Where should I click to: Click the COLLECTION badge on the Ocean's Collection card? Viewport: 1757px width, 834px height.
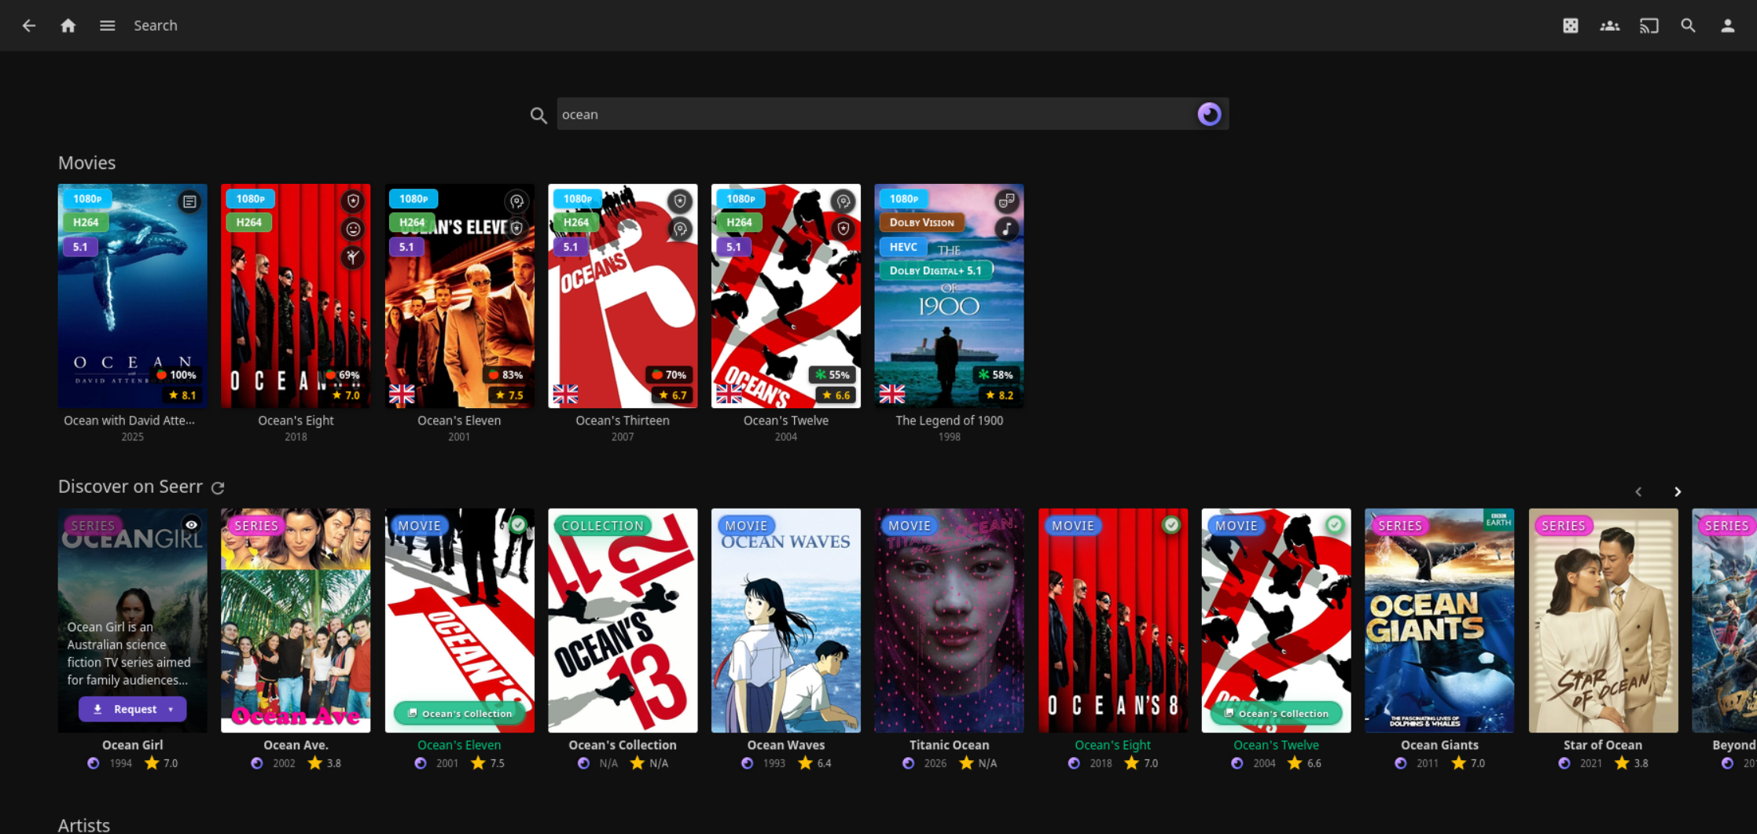(602, 525)
